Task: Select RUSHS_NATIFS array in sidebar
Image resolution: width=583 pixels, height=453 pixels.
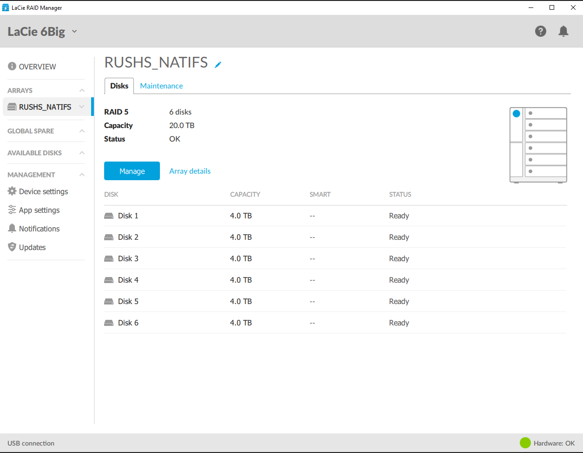Action: 45,107
